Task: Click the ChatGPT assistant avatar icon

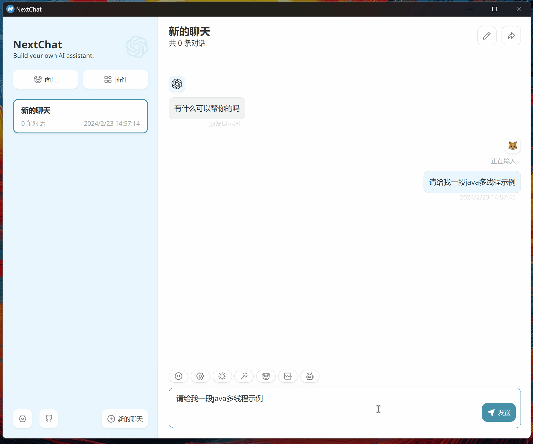Action: pyautogui.click(x=177, y=84)
